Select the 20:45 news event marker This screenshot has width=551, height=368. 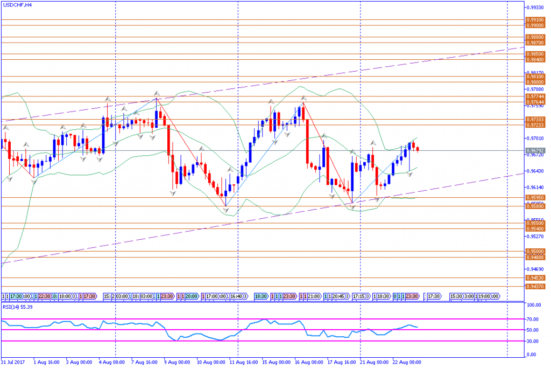339,296
